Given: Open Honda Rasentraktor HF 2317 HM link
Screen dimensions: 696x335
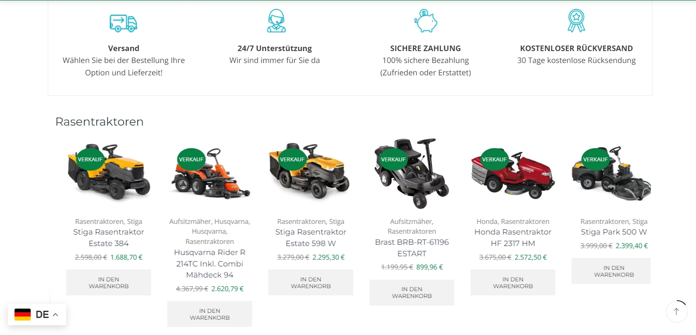Looking at the screenshot, I should pos(513,238).
